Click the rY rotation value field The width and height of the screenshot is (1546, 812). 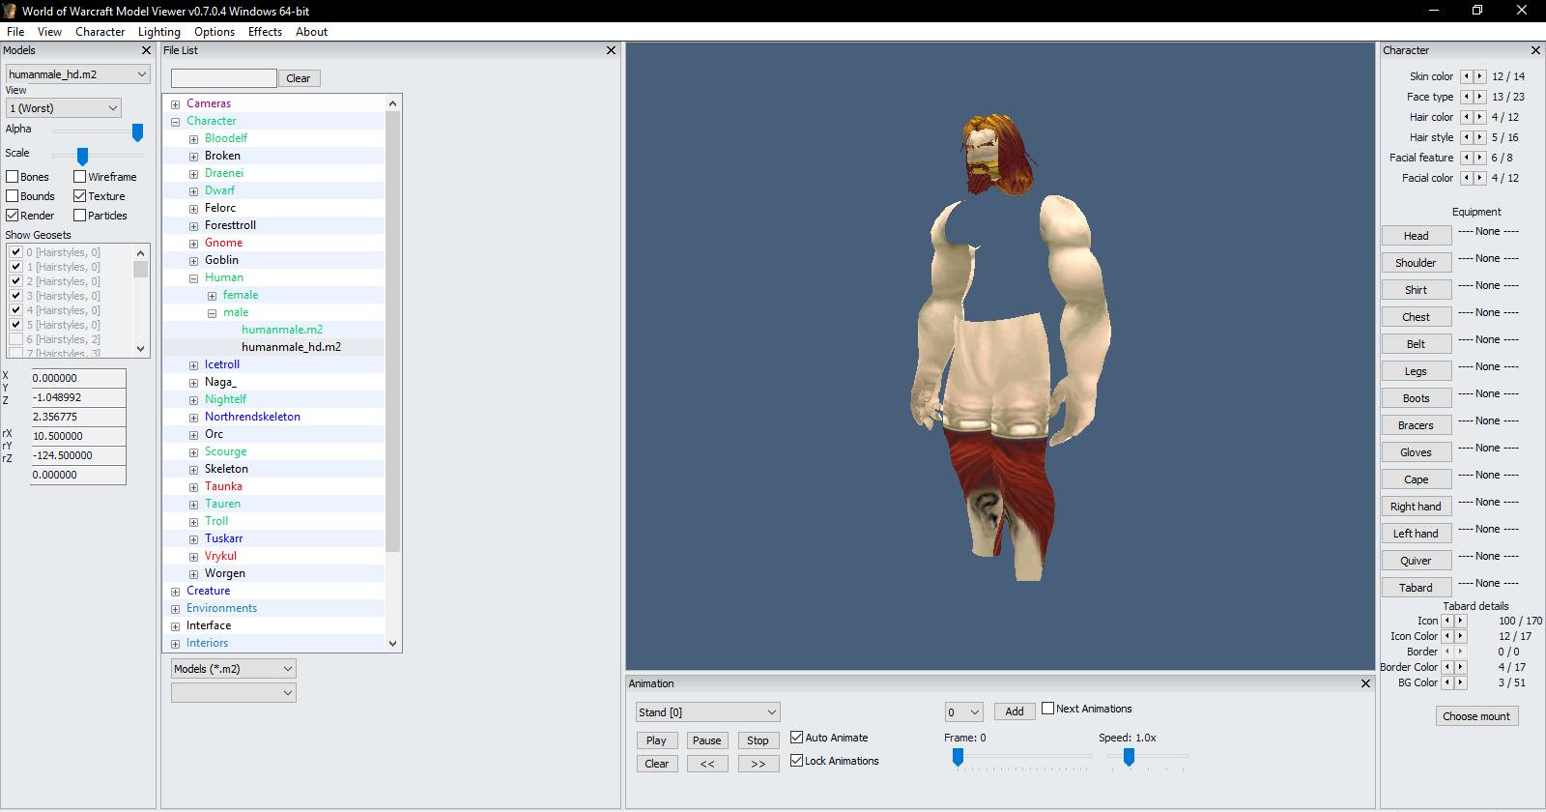78,455
